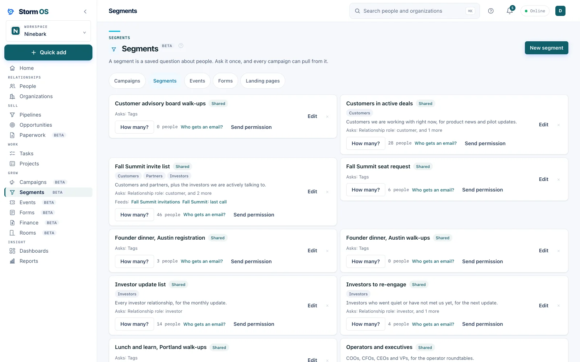Open the Fall Summit: last call link
Viewport: 580px width, 362px height.
tap(204, 202)
